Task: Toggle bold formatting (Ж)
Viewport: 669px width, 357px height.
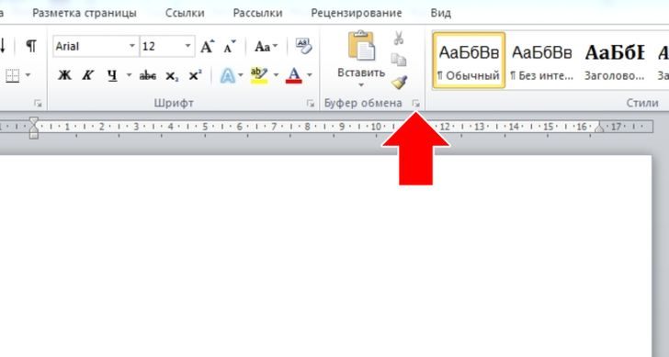Action: click(x=64, y=76)
